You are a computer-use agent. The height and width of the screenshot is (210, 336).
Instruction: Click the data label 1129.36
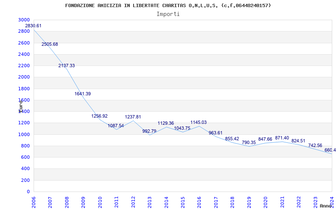(166, 123)
